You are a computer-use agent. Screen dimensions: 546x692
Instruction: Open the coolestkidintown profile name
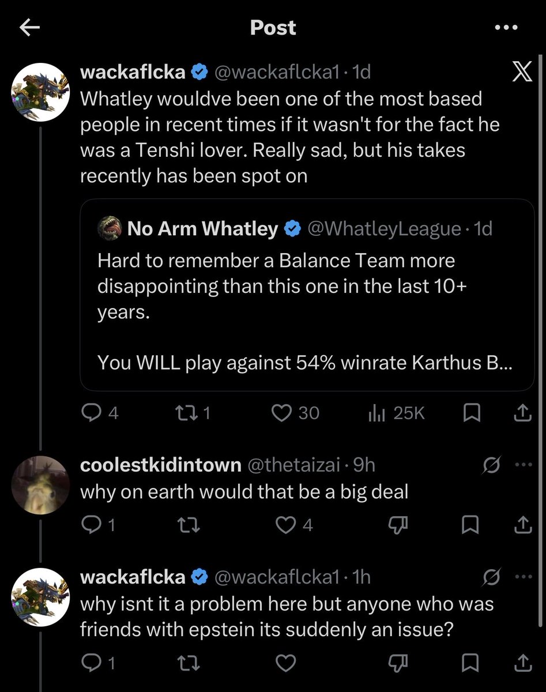point(160,465)
